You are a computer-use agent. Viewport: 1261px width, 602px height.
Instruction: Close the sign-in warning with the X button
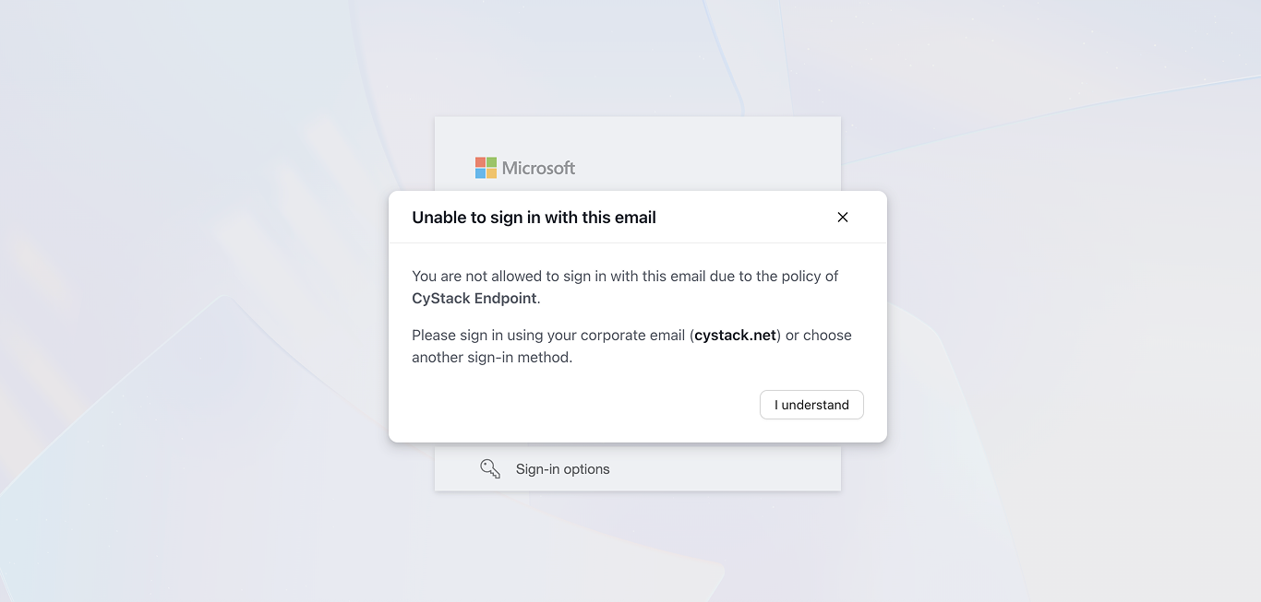coord(842,217)
